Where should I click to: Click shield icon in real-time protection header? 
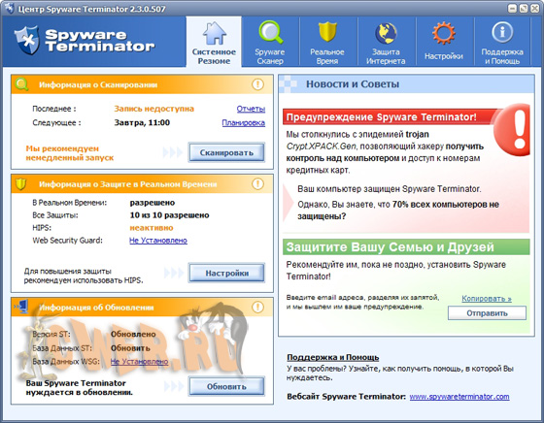pyautogui.click(x=21, y=184)
